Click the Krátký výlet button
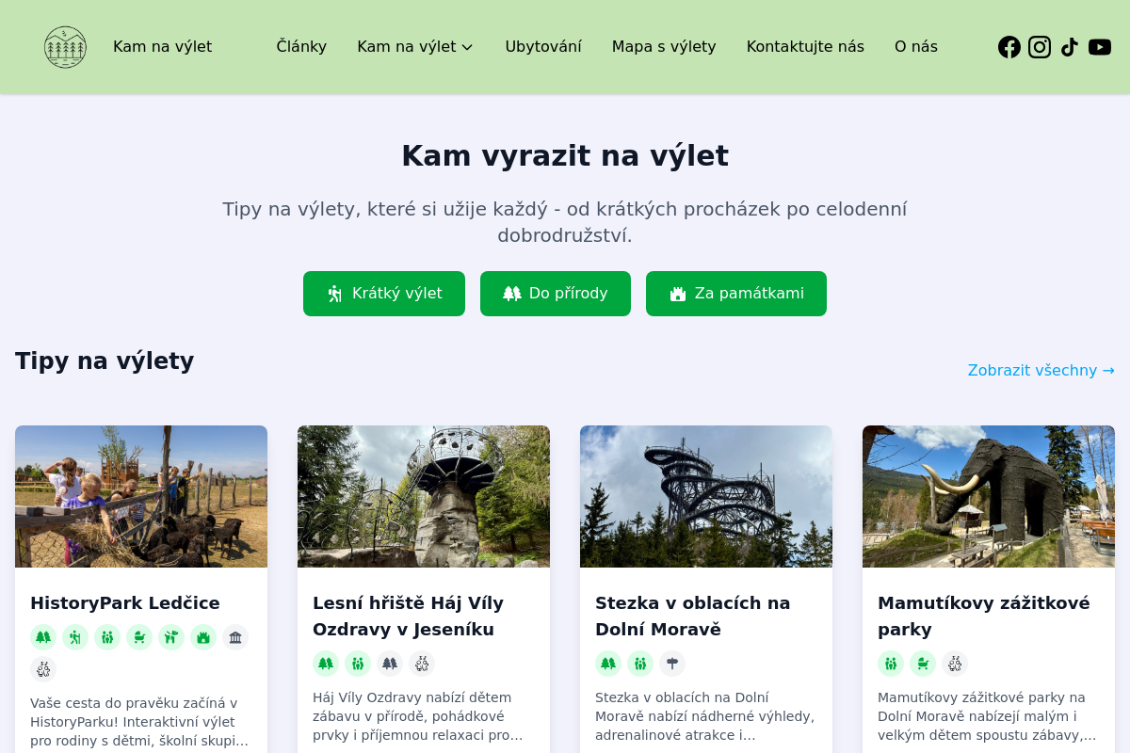 [x=384, y=294]
